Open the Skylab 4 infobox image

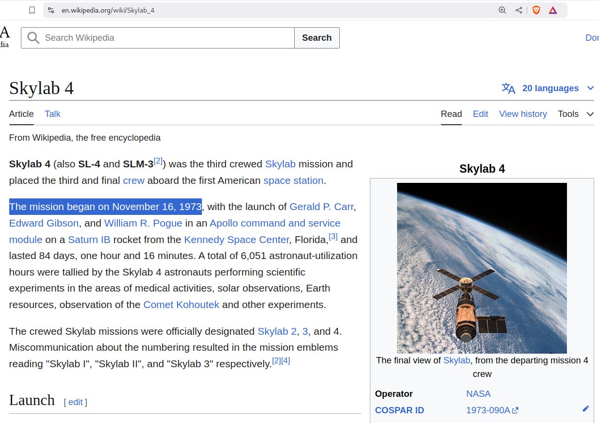(x=482, y=267)
